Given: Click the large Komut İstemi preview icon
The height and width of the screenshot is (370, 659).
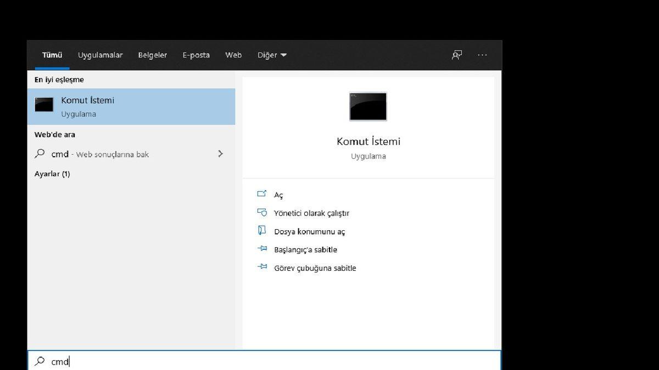Looking at the screenshot, I should 368,106.
